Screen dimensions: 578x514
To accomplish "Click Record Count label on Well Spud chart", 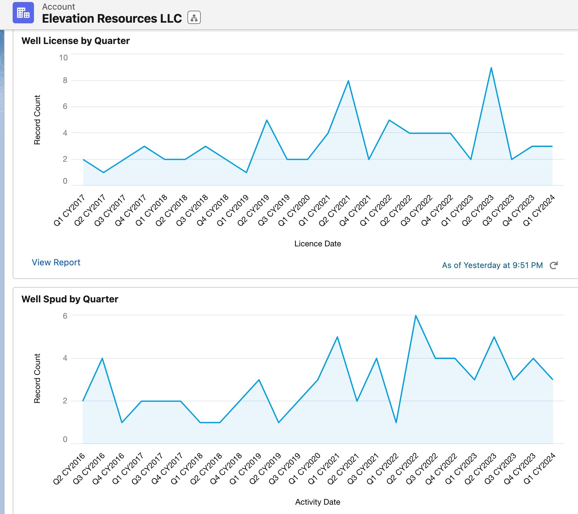I will 37,378.
